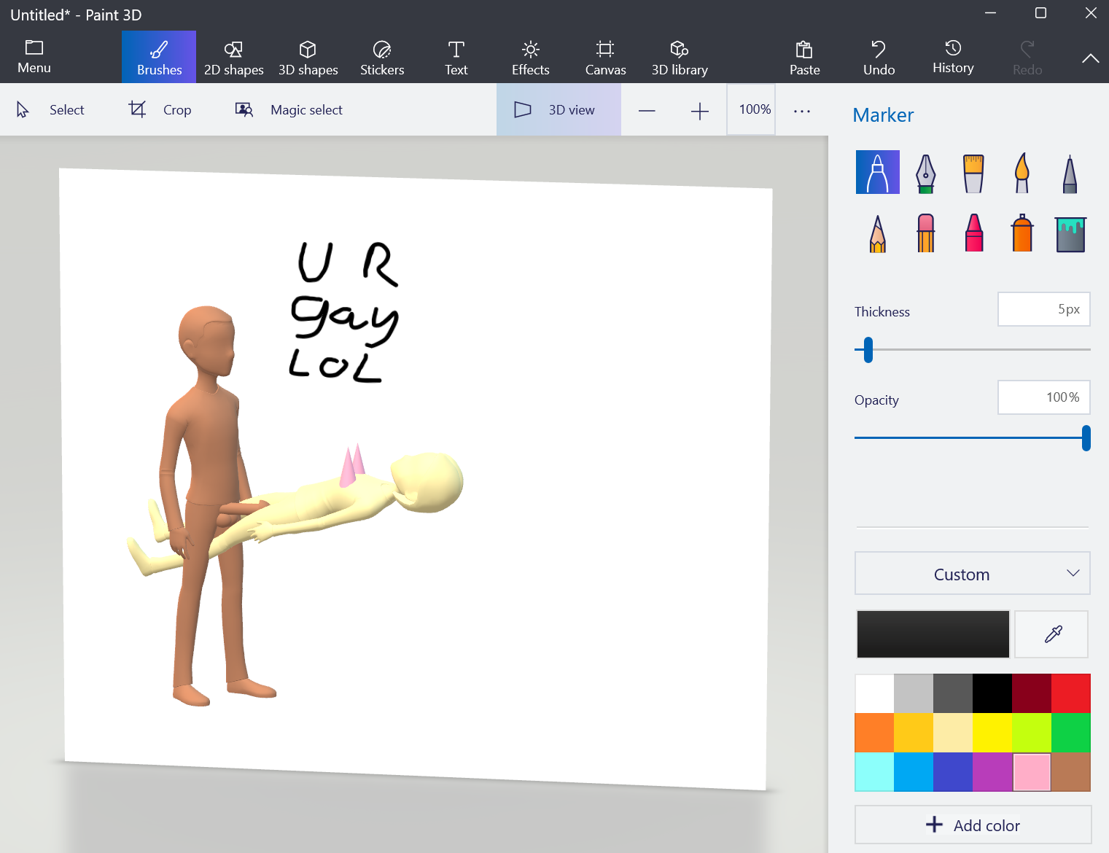This screenshot has width=1109, height=853.
Task: Select the Crayon brush
Action: pyautogui.click(x=973, y=233)
